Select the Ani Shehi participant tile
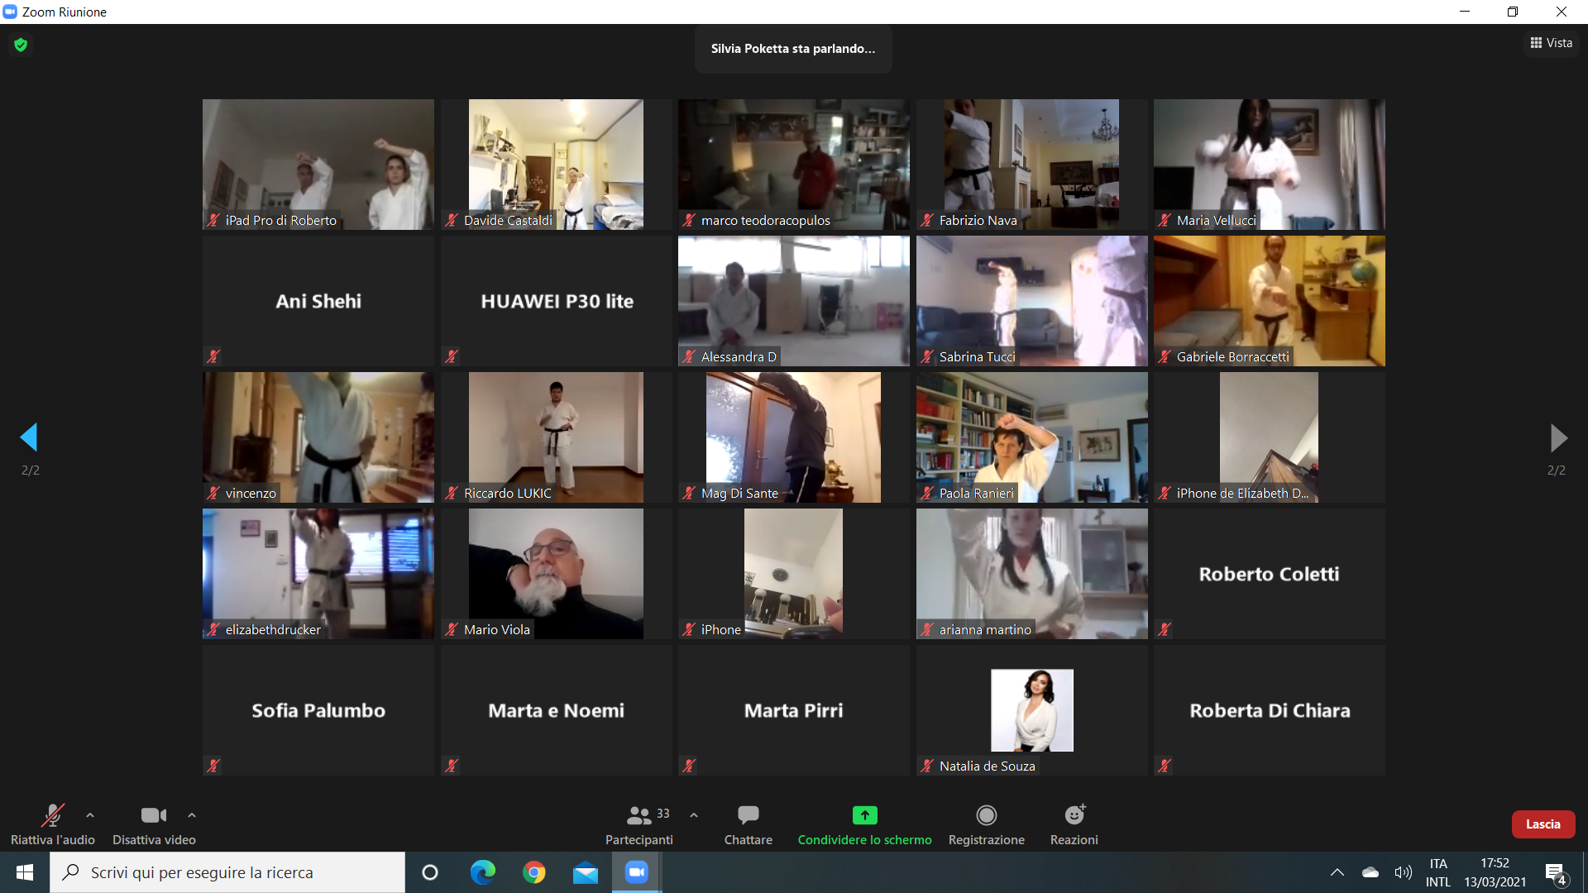1588x893 pixels. (318, 301)
